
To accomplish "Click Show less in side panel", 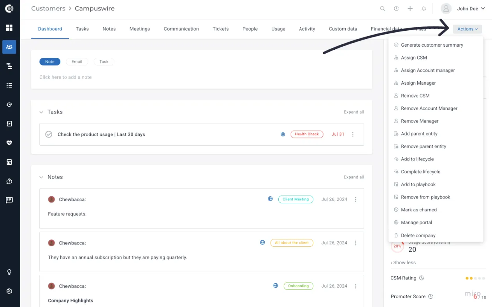I will 403,263.
